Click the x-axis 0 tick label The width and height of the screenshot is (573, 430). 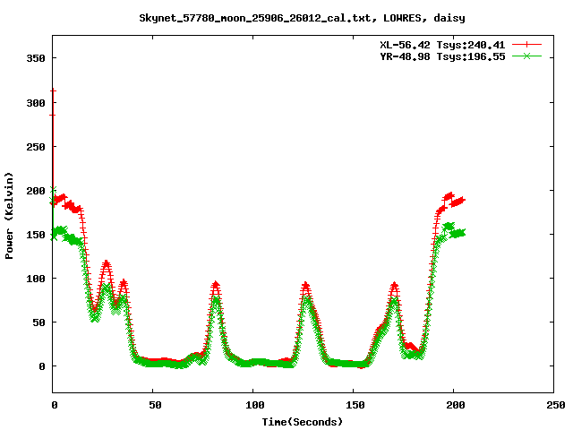[55, 405]
